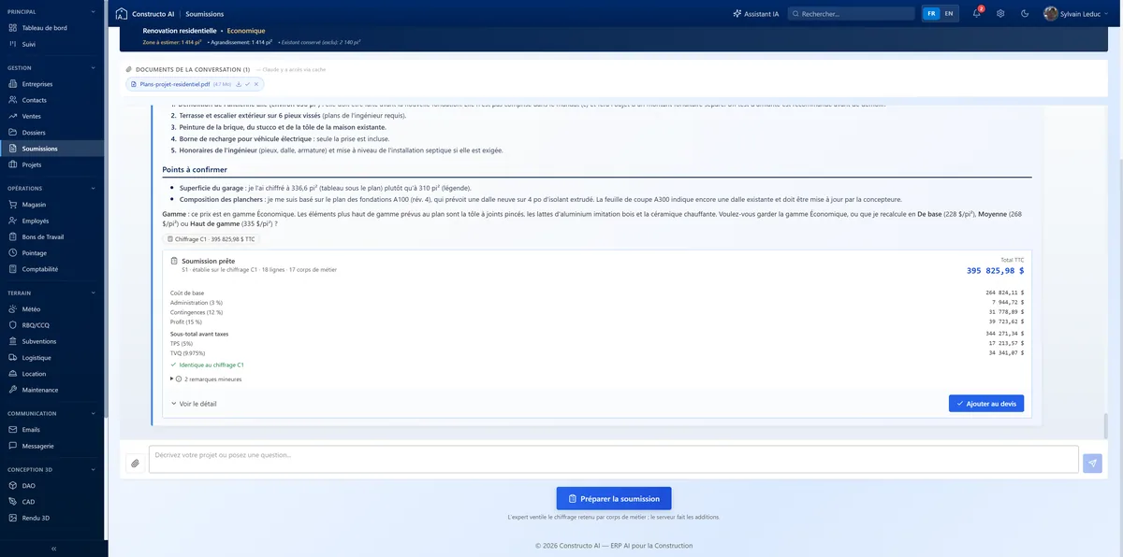Click the send message arrow button
The height and width of the screenshot is (557, 1123).
tap(1092, 463)
